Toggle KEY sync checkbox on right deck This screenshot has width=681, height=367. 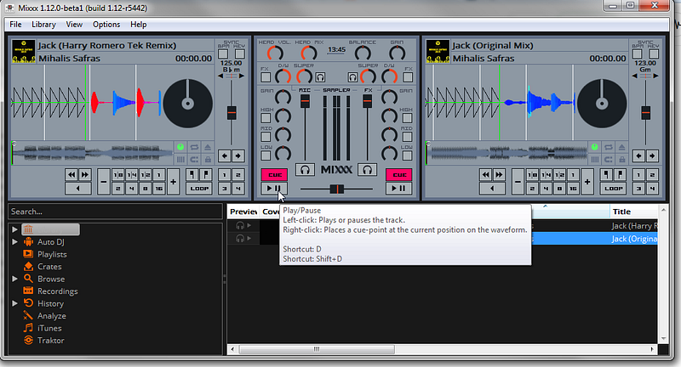tap(654, 54)
